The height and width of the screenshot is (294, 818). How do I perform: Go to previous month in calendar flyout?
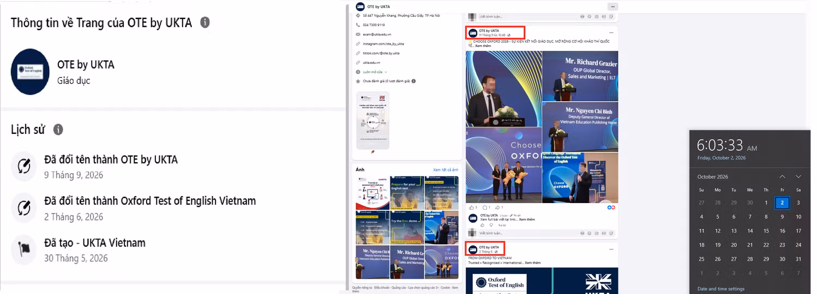point(782,176)
